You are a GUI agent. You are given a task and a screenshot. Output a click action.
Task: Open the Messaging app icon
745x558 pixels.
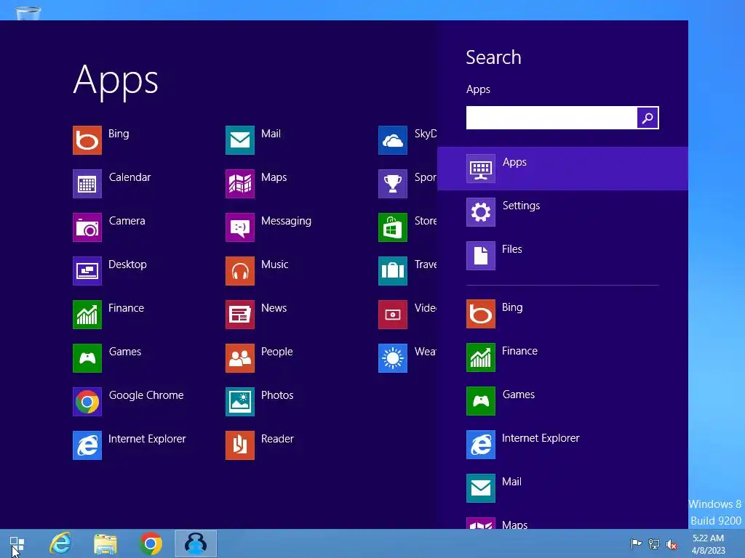pos(240,227)
